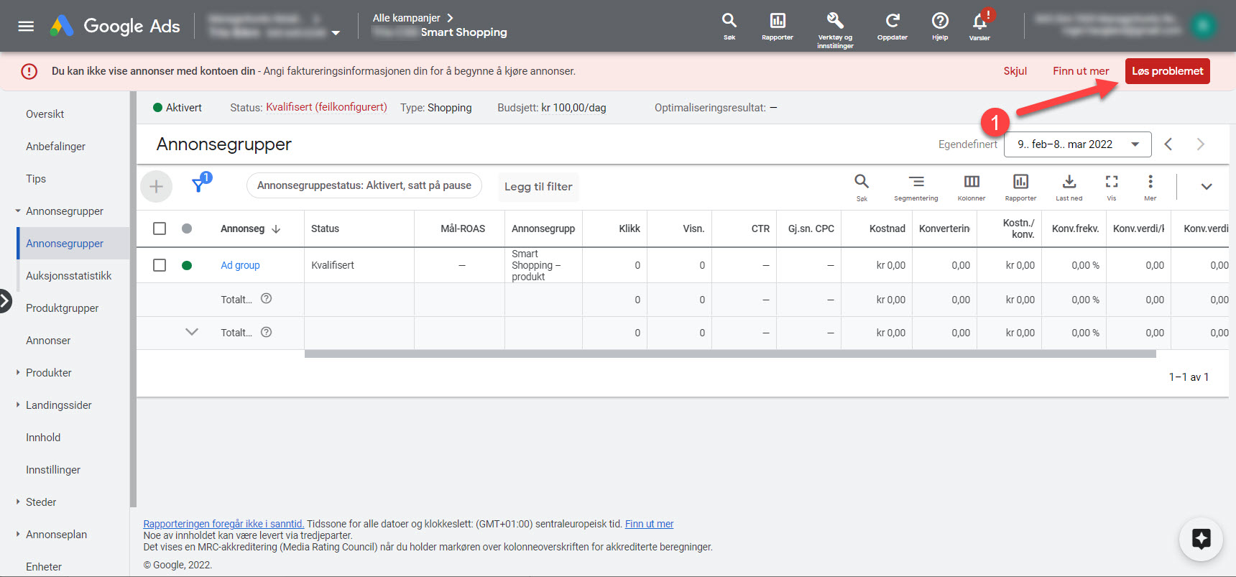Click the Alle kampanjer breadcrumb
Image resolution: width=1236 pixels, height=577 pixels.
click(407, 18)
